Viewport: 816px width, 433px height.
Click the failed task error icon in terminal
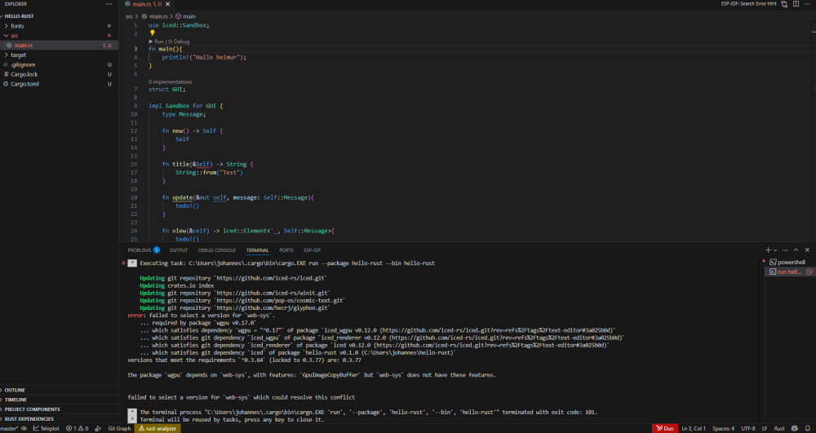pos(123,263)
